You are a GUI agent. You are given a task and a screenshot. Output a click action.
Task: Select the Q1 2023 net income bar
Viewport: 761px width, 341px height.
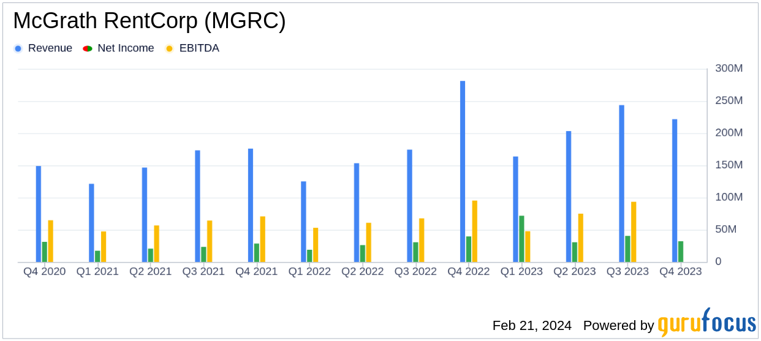point(521,239)
